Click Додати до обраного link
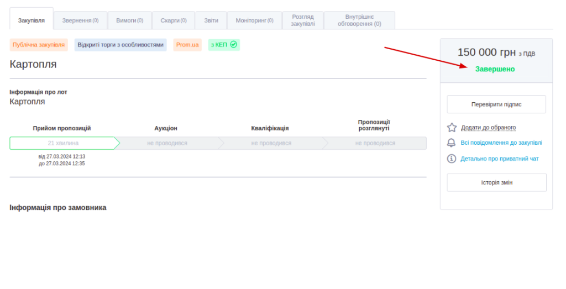This screenshot has height=289, width=566. [488, 128]
